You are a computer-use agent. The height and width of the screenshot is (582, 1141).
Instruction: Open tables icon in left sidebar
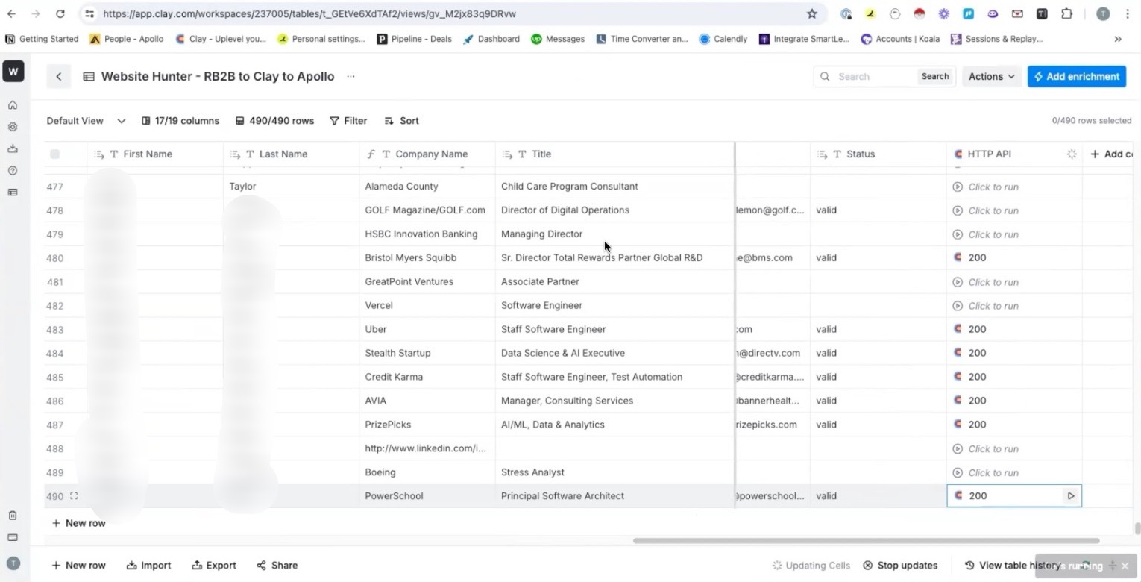(13, 192)
